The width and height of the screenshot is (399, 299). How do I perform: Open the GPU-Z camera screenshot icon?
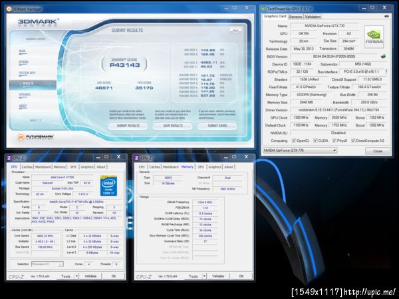(386, 16)
